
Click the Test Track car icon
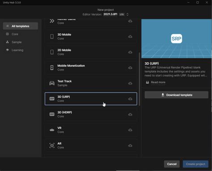click(52, 83)
